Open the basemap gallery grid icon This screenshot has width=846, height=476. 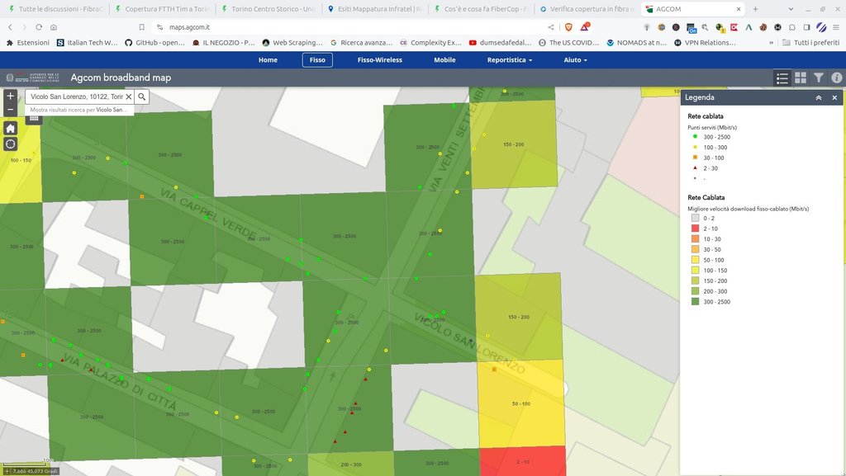tap(801, 78)
